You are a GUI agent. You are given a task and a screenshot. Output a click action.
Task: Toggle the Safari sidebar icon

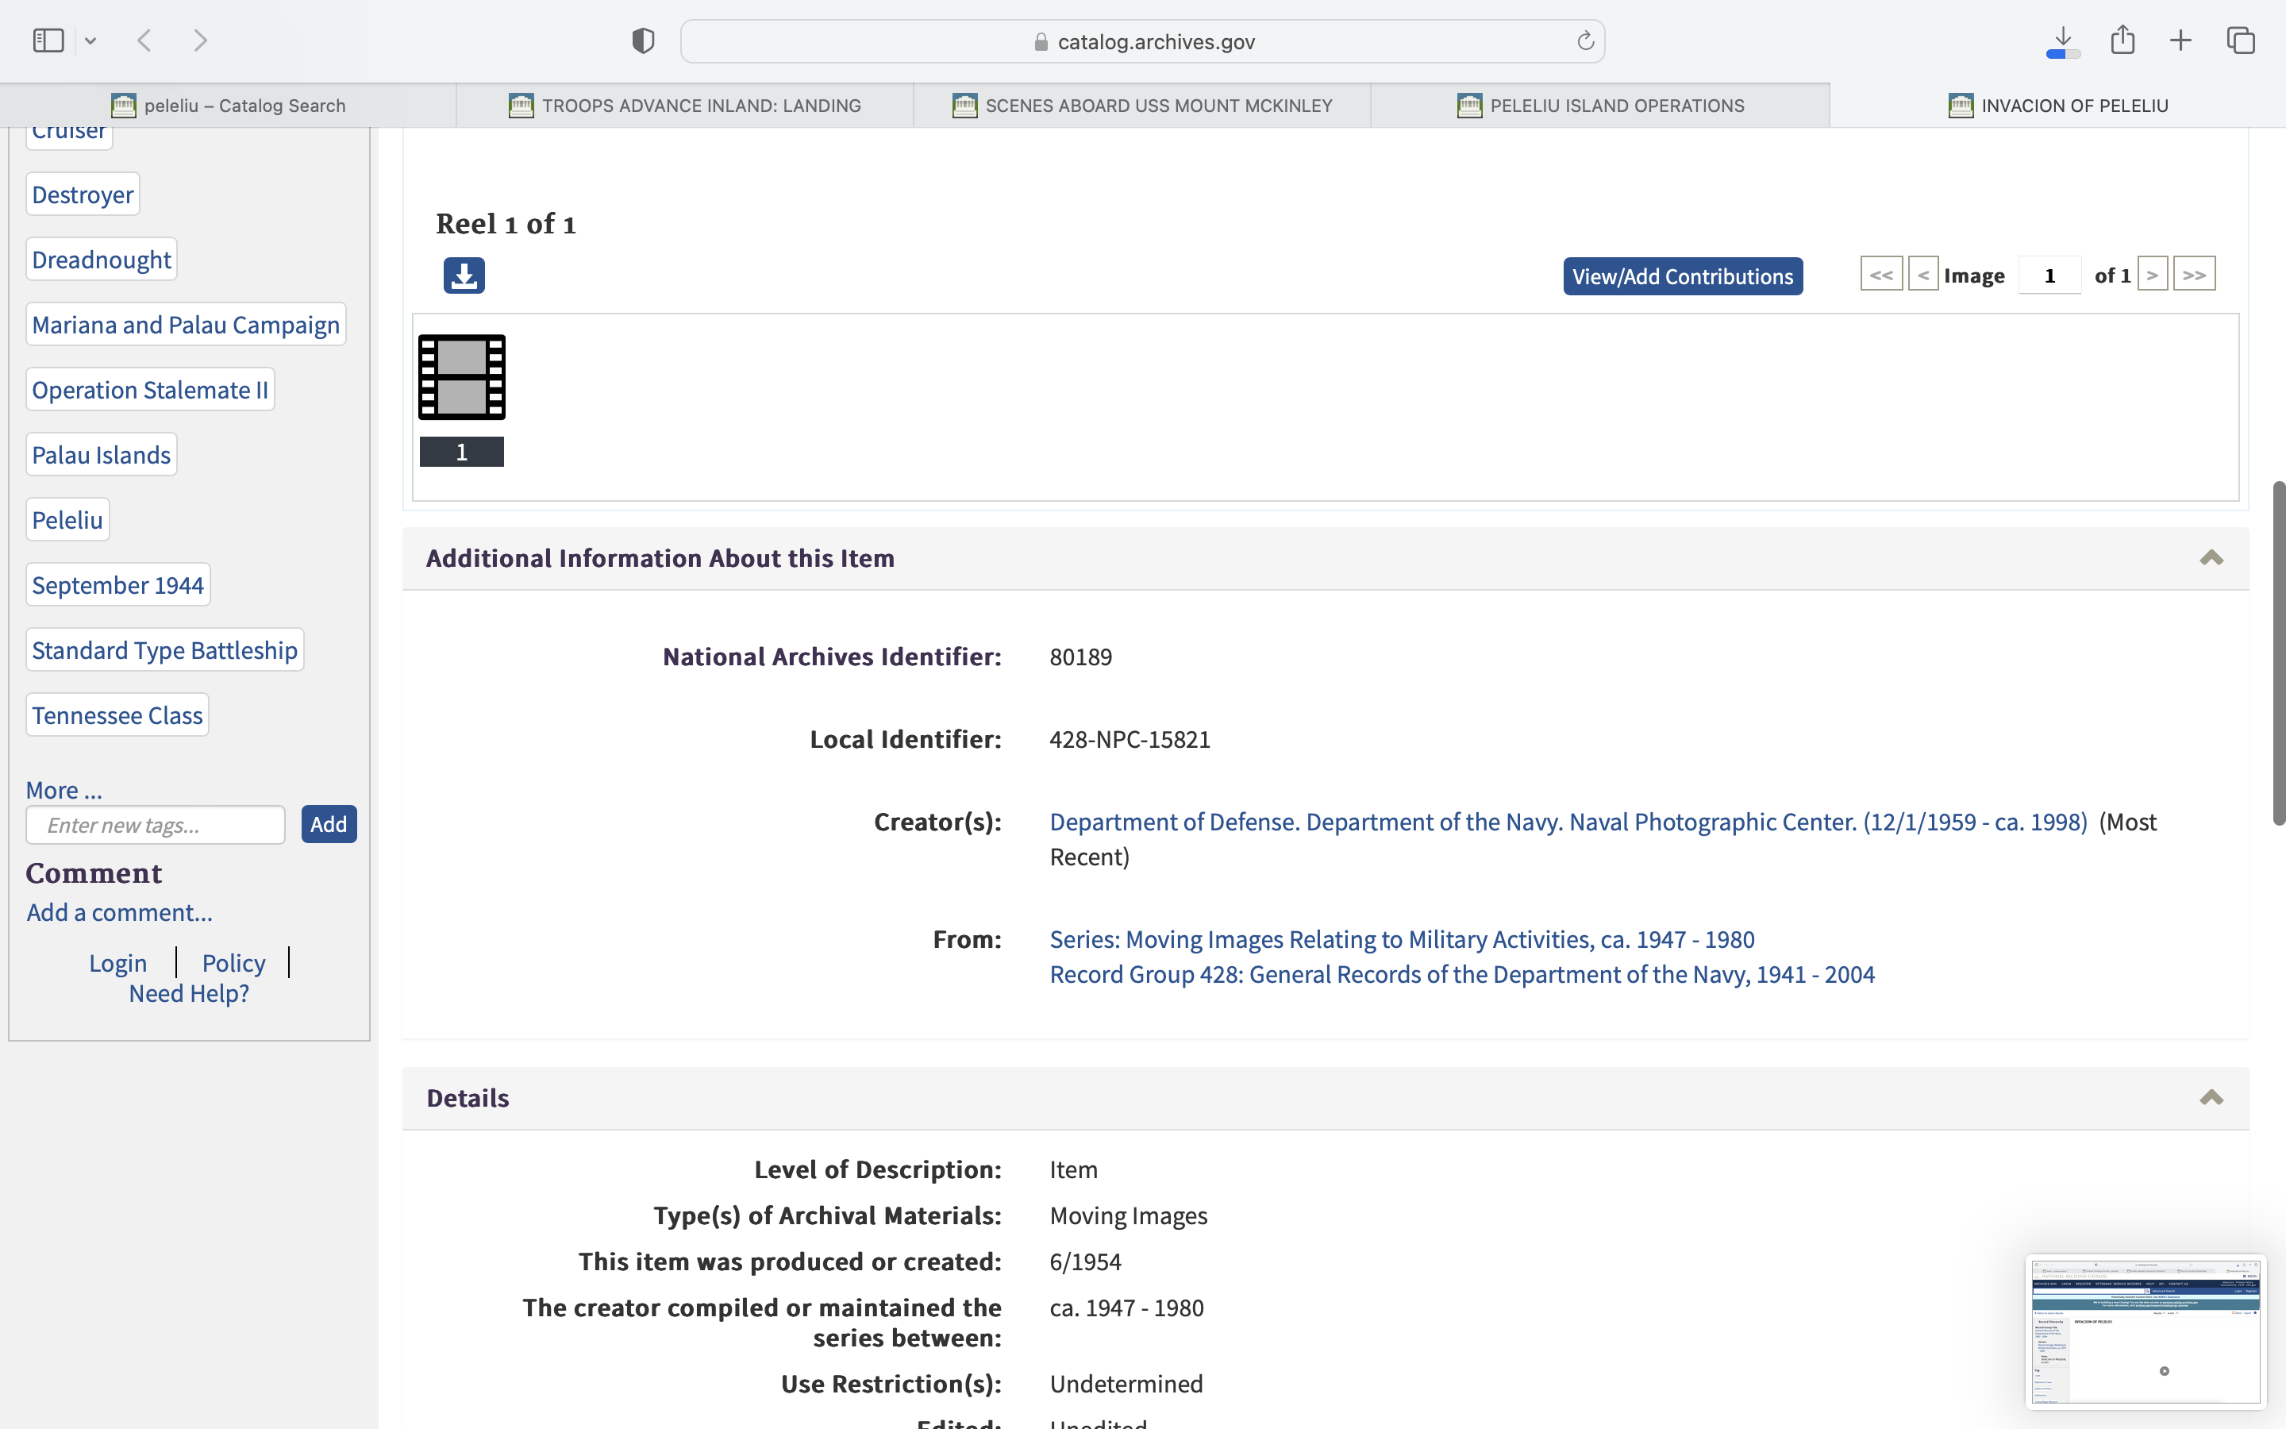(48, 40)
